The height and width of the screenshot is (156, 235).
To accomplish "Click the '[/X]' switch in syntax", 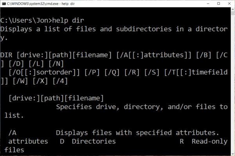I will point(40,81).
